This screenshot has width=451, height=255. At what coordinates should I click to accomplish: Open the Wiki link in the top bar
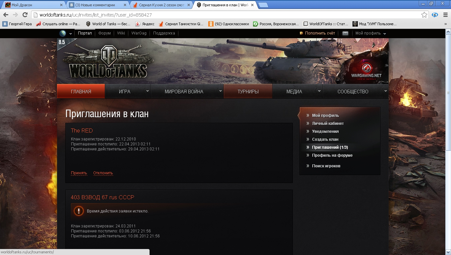point(121,33)
